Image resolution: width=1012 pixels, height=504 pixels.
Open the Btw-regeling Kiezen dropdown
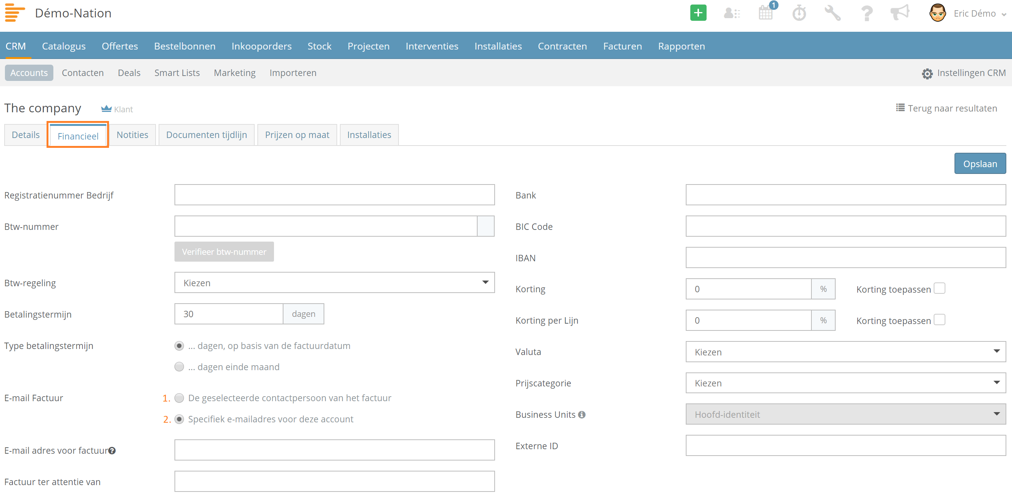pyautogui.click(x=334, y=282)
